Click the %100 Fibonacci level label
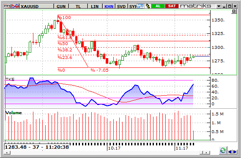Screen dimensions: 241x158 64,18
